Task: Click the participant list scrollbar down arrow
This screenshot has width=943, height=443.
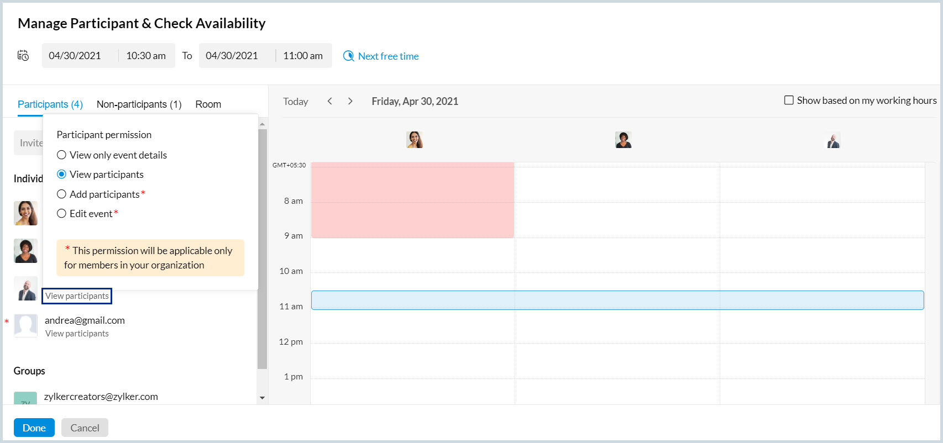Action: (262, 398)
